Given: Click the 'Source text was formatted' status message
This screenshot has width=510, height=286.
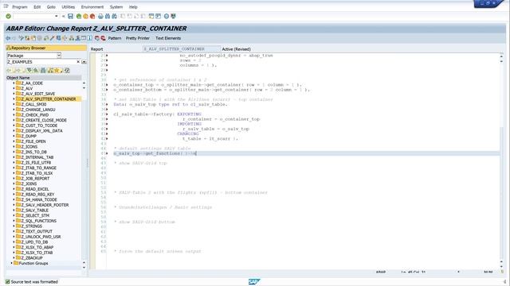Looking at the screenshot, I should click(x=34, y=282).
